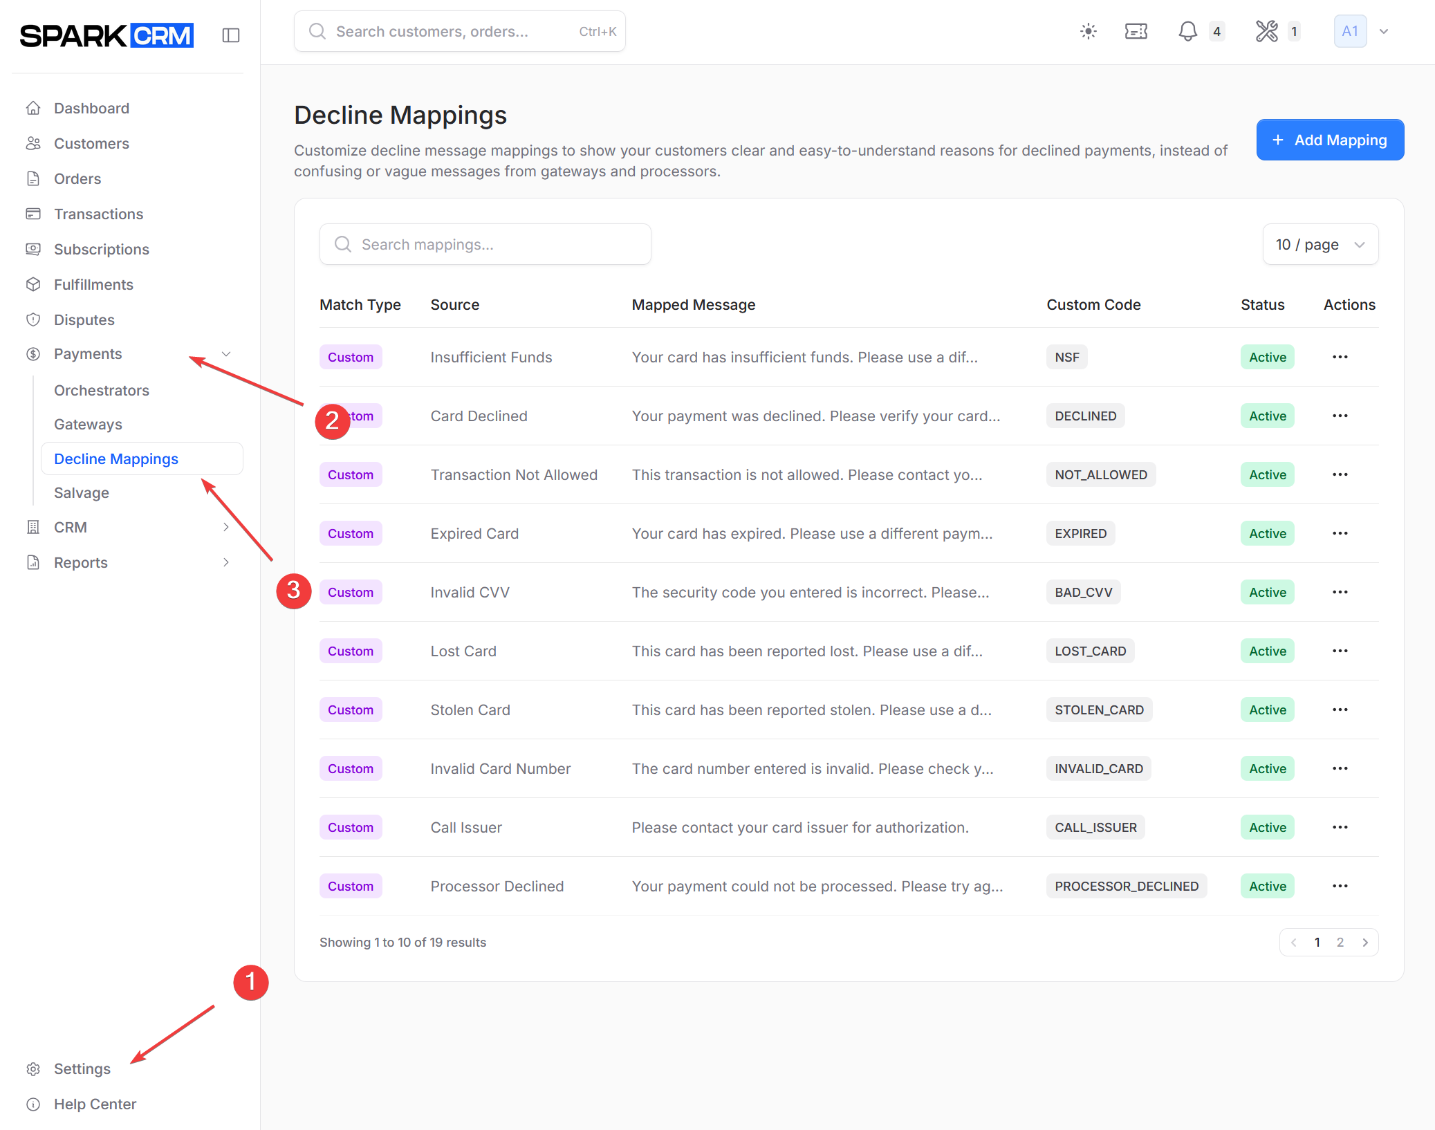Click the BAD_CVV custom code tag
This screenshot has height=1130, width=1435.
click(x=1083, y=592)
